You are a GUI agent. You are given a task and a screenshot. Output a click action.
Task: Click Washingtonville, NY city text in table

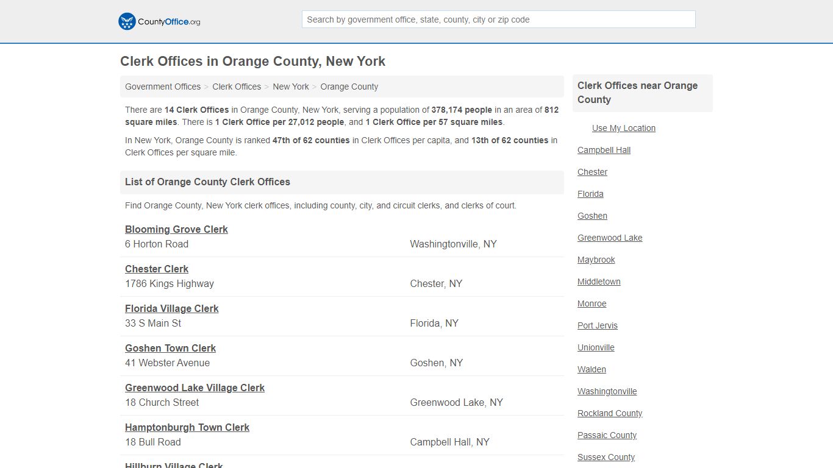(453, 244)
